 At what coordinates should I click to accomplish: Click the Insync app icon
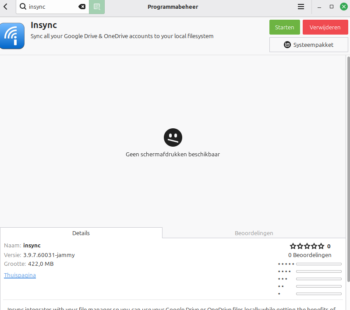[x=12, y=36]
